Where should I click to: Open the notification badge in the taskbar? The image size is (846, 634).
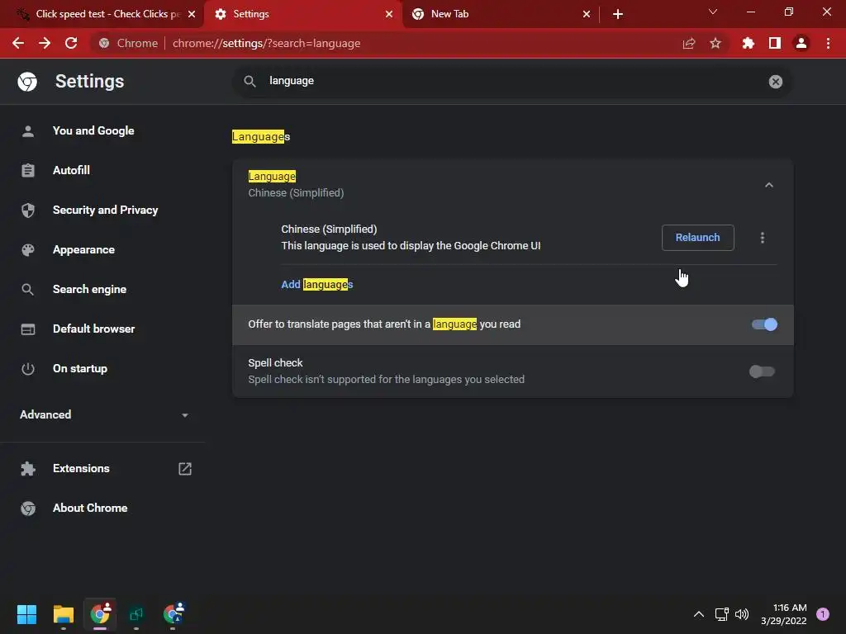pyautogui.click(x=823, y=614)
